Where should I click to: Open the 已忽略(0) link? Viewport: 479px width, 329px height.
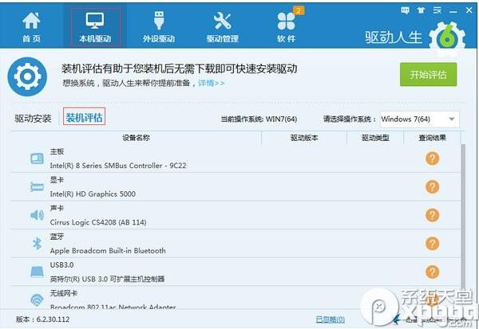[331, 319]
